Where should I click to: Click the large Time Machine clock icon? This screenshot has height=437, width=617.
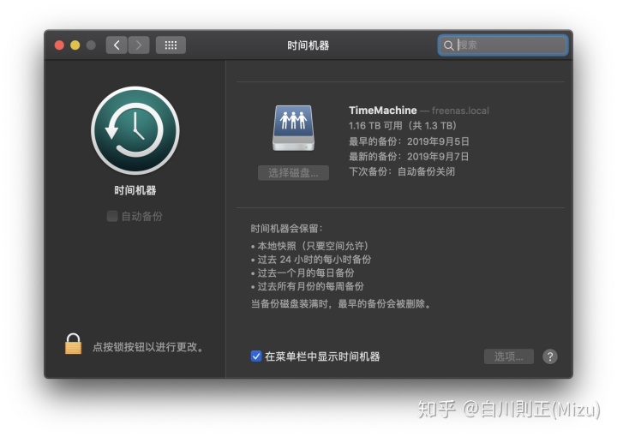coord(135,130)
